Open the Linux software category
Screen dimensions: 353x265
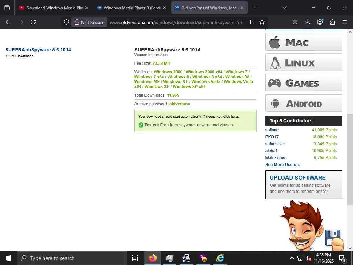304,62
